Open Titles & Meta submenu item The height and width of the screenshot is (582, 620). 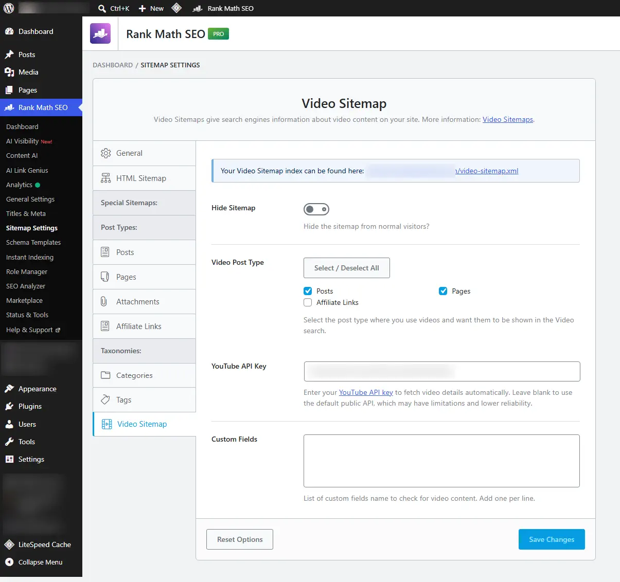(x=26, y=213)
